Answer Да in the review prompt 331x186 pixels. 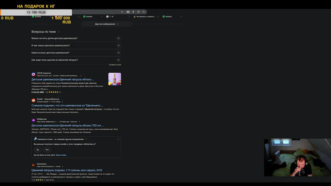[38, 150]
